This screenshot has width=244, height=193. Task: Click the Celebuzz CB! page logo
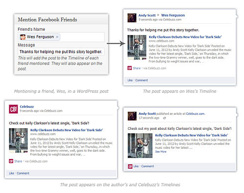pos(13,109)
